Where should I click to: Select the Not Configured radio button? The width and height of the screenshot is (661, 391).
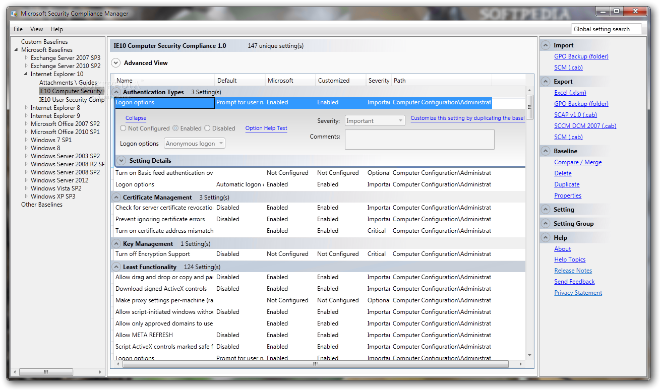(123, 128)
